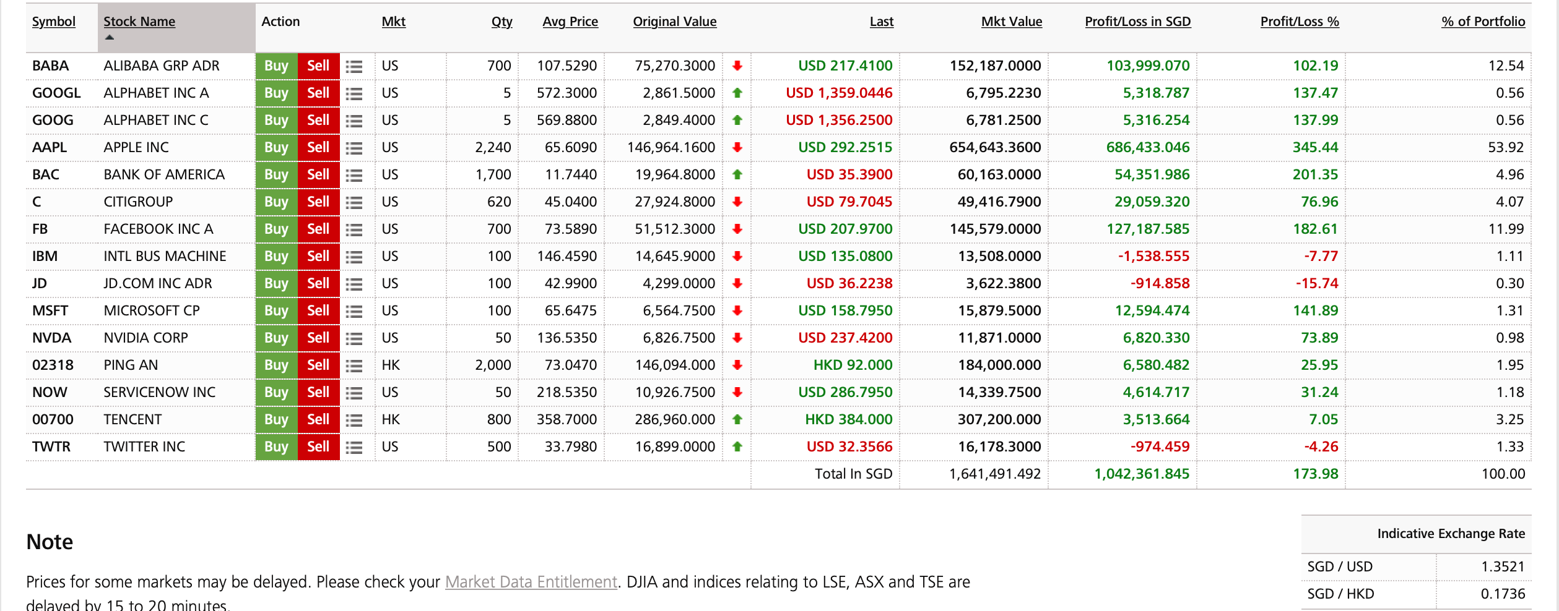Click the green up arrow for GOOGL

tap(737, 93)
